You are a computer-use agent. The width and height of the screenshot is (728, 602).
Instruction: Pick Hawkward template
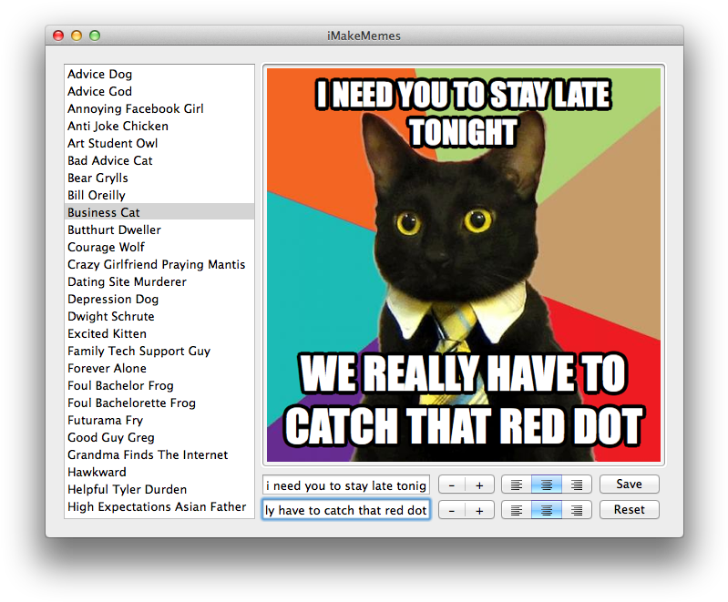coord(159,472)
